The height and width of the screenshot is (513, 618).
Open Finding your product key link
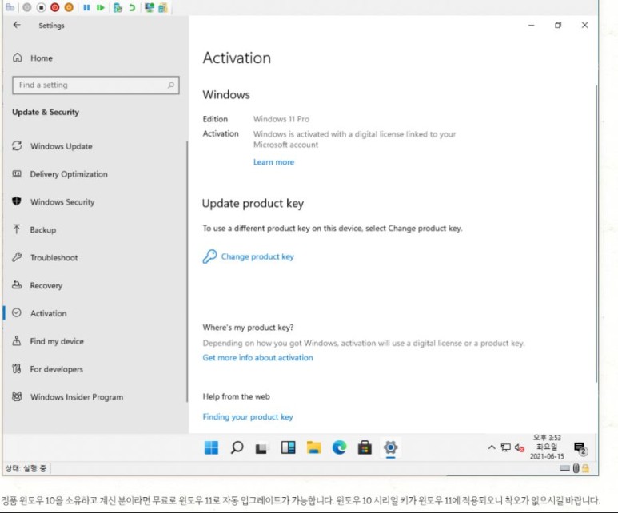pyautogui.click(x=248, y=417)
